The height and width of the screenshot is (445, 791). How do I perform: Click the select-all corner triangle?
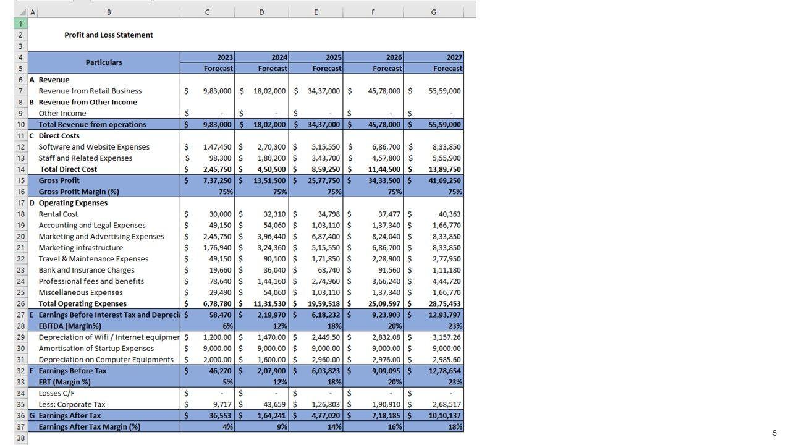tap(20, 12)
